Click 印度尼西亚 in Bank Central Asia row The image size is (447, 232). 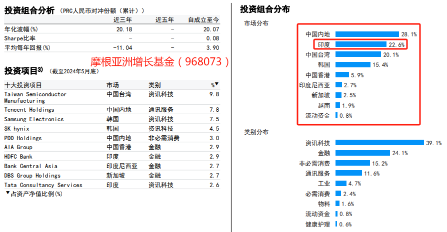click(122, 166)
